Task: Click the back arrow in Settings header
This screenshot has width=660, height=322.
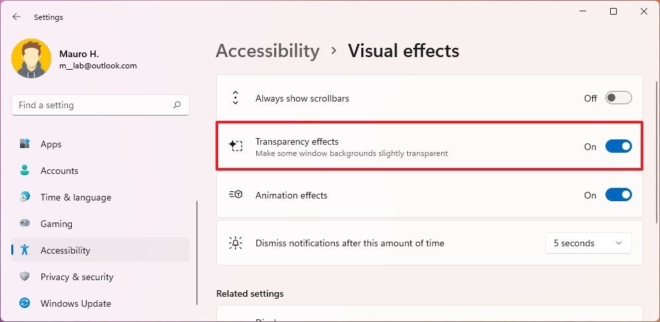Action: (x=17, y=17)
